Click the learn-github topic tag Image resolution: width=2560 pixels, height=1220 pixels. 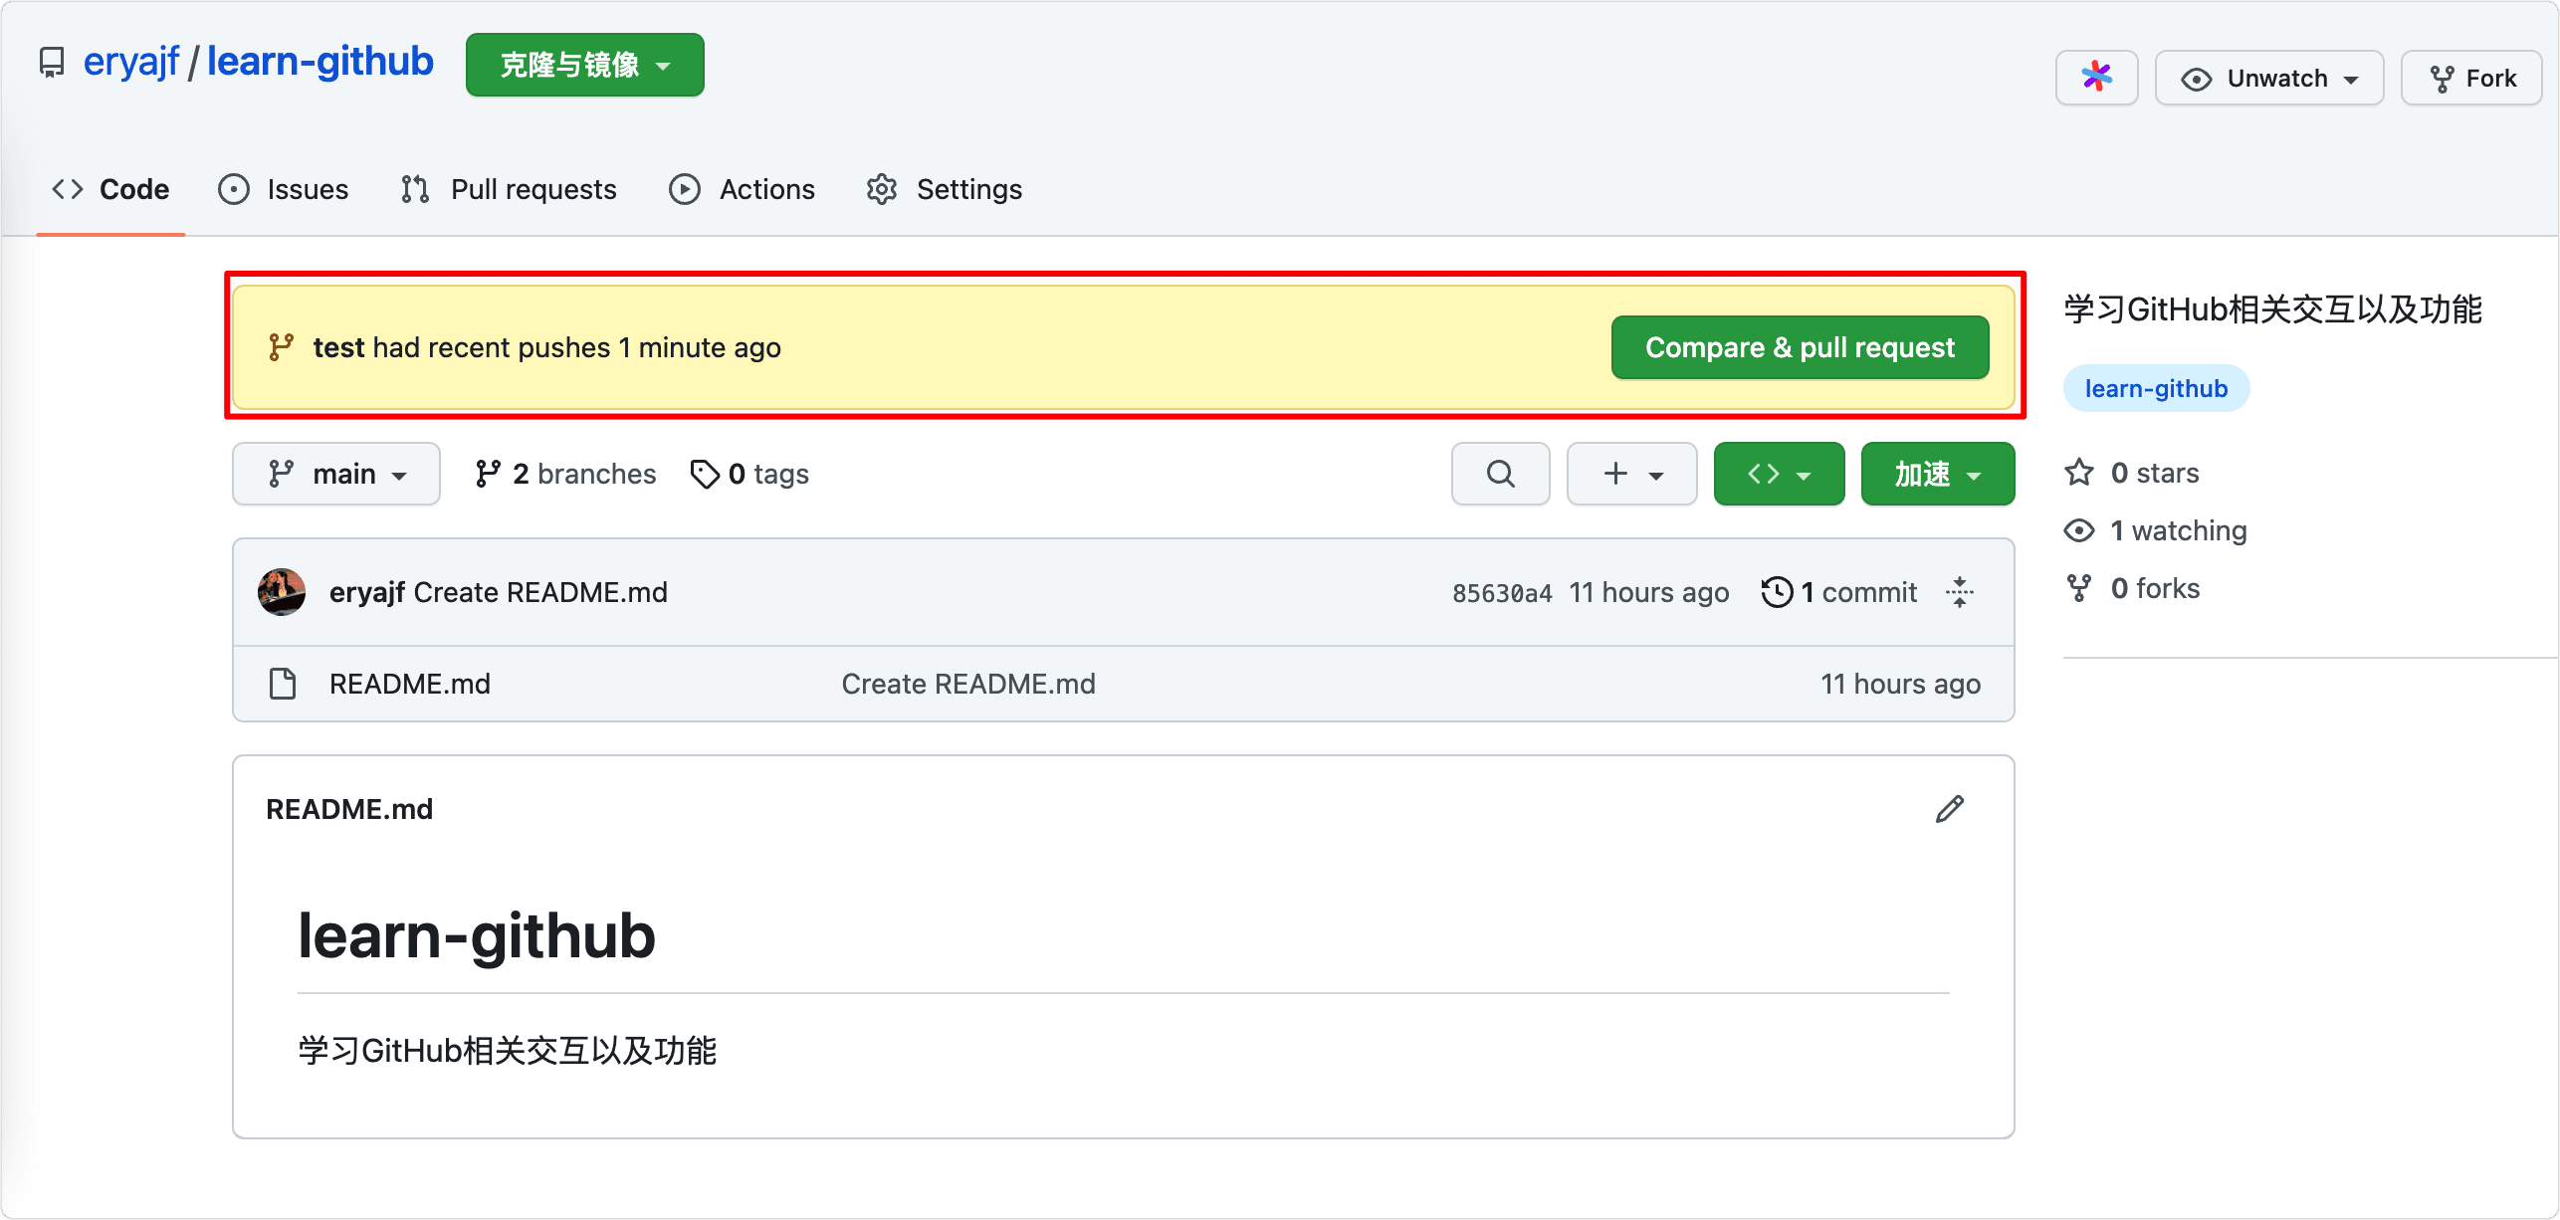pyautogui.click(x=2156, y=388)
